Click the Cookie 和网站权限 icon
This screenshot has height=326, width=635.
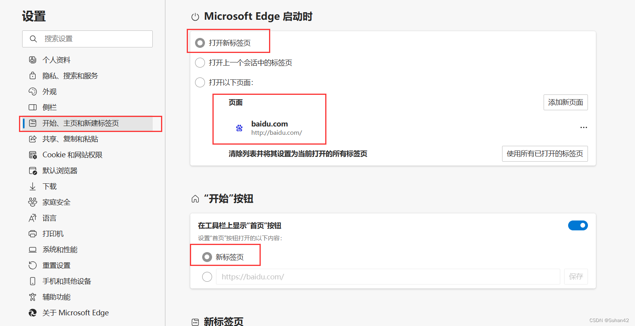pos(33,155)
